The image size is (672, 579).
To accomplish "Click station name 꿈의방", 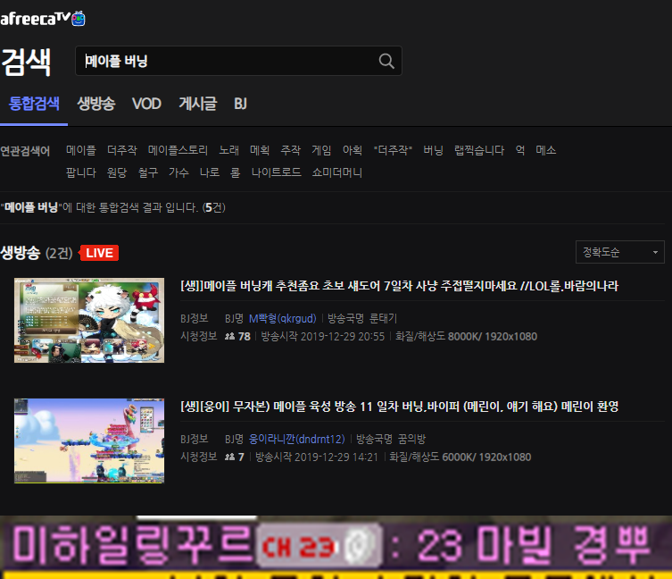I will point(412,439).
